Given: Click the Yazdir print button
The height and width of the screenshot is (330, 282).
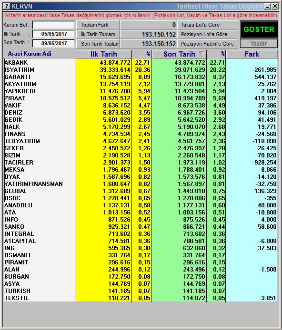Looking at the screenshot, I should 259,44.
